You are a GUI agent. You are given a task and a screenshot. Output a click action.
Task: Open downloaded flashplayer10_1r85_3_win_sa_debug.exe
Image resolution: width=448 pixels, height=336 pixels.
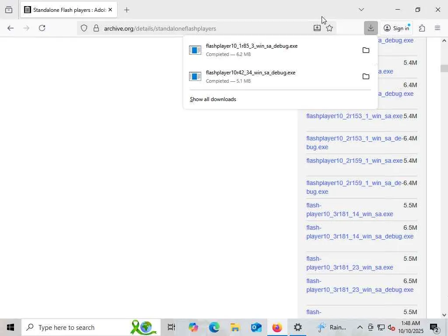pyautogui.click(x=271, y=50)
